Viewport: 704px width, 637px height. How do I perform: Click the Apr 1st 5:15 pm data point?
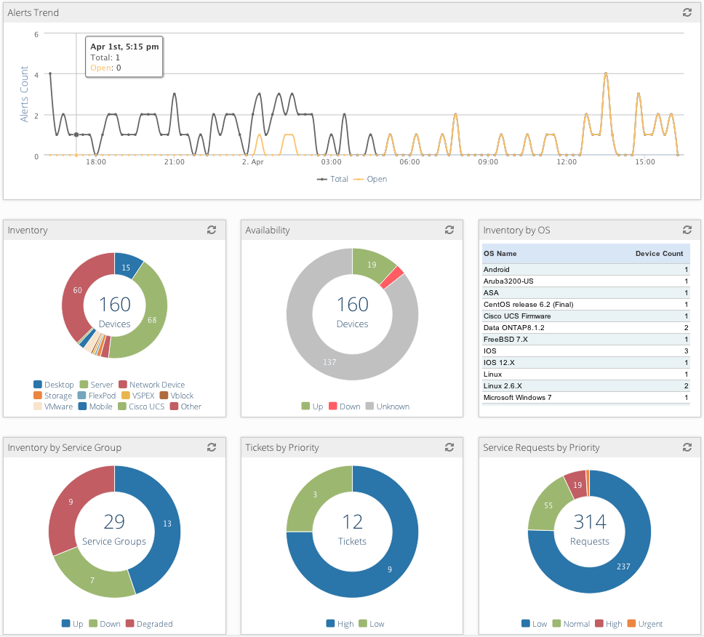pos(76,135)
